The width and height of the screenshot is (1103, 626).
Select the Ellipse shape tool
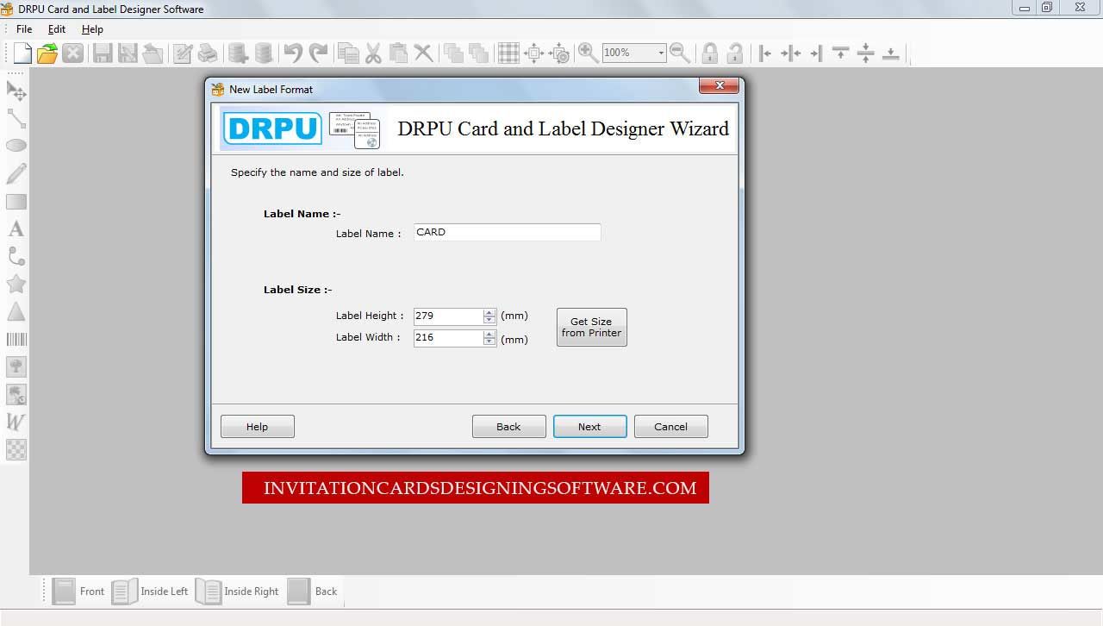16,146
